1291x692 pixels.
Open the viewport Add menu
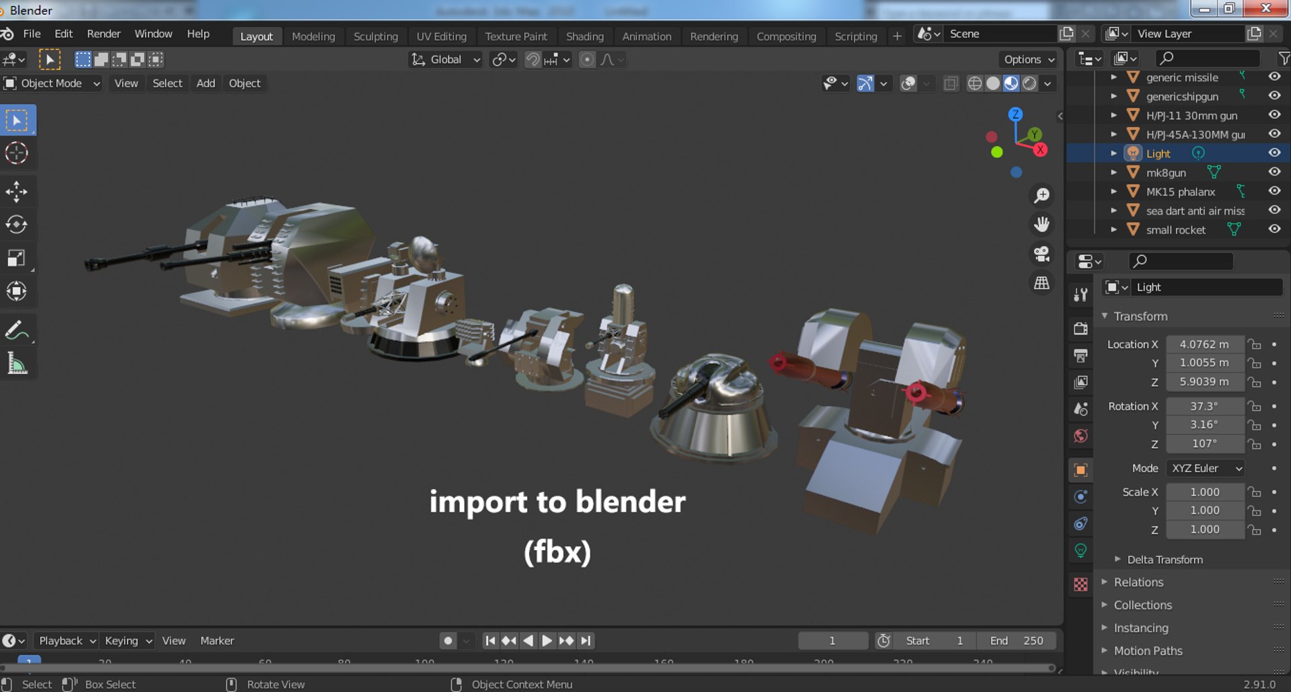click(206, 83)
